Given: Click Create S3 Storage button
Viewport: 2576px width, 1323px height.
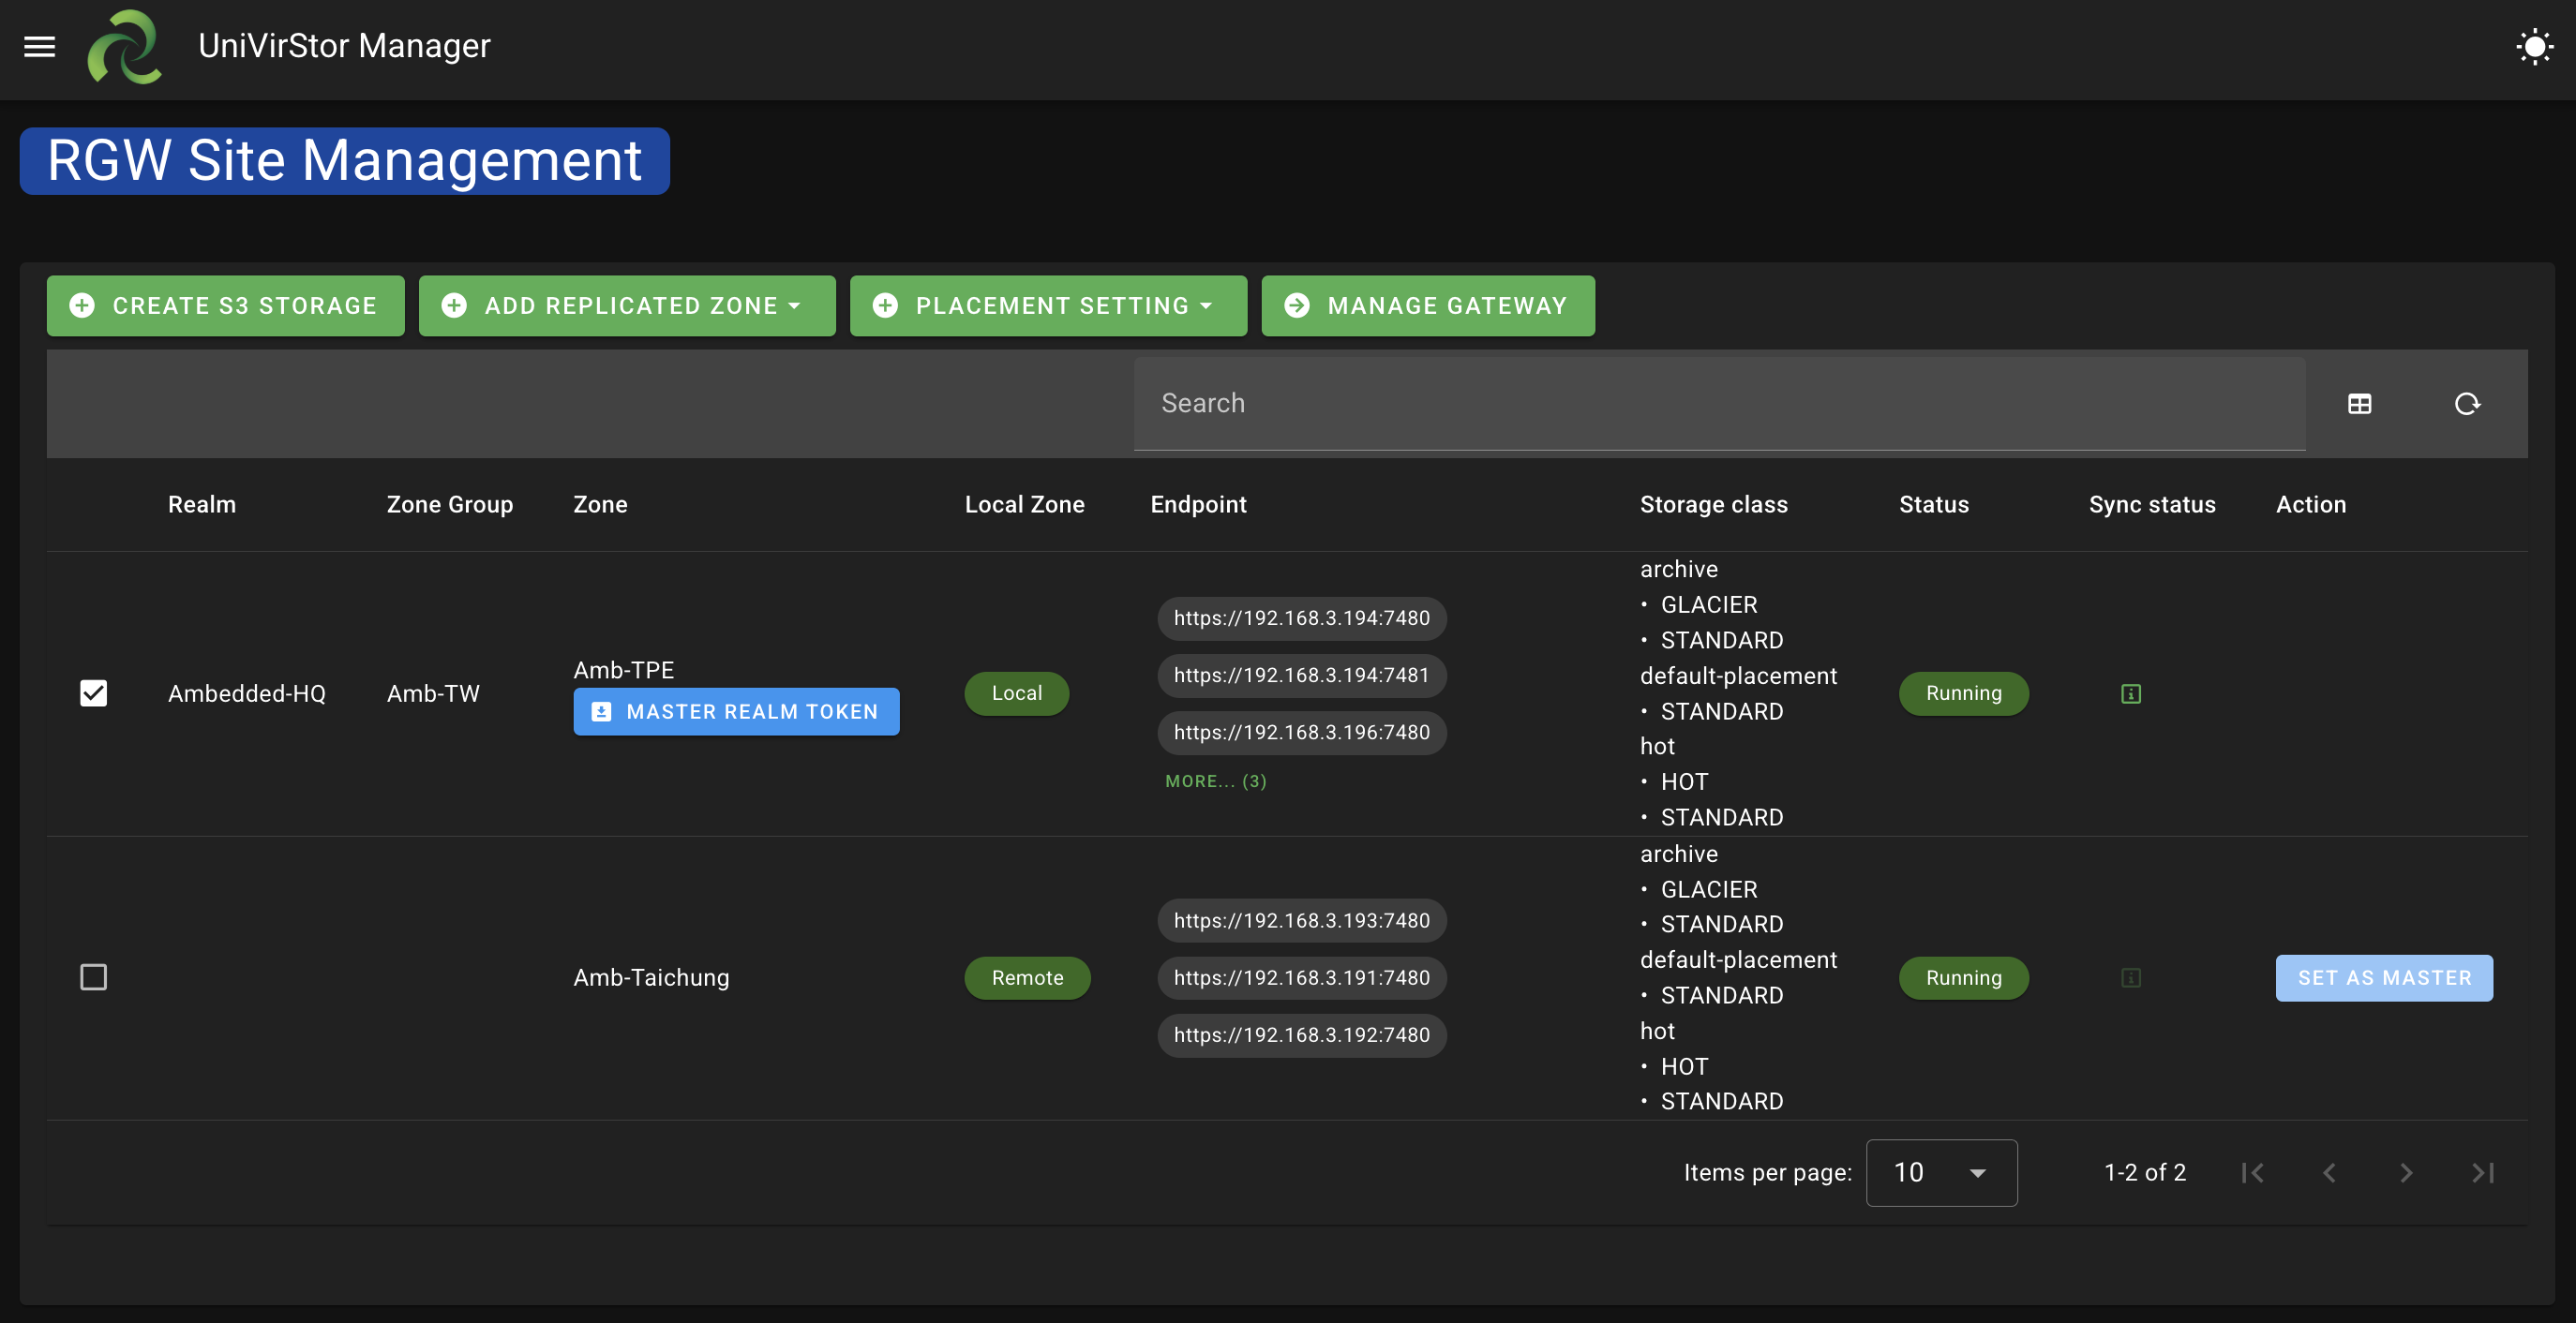Looking at the screenshot, I should click(x=225, y=305).
